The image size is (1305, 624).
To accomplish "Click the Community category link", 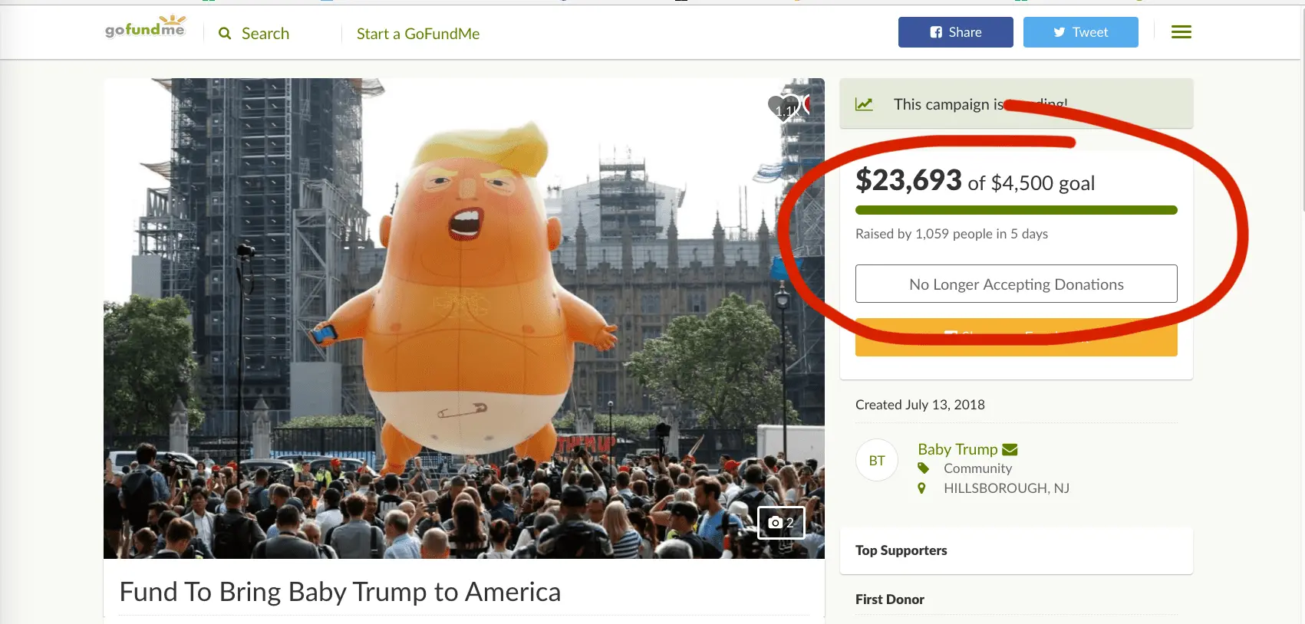I will coord(977,468).
